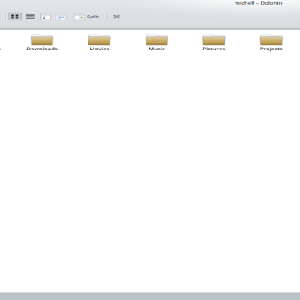
Task: Select the Music folder icon
Action: tap(157, 40)
